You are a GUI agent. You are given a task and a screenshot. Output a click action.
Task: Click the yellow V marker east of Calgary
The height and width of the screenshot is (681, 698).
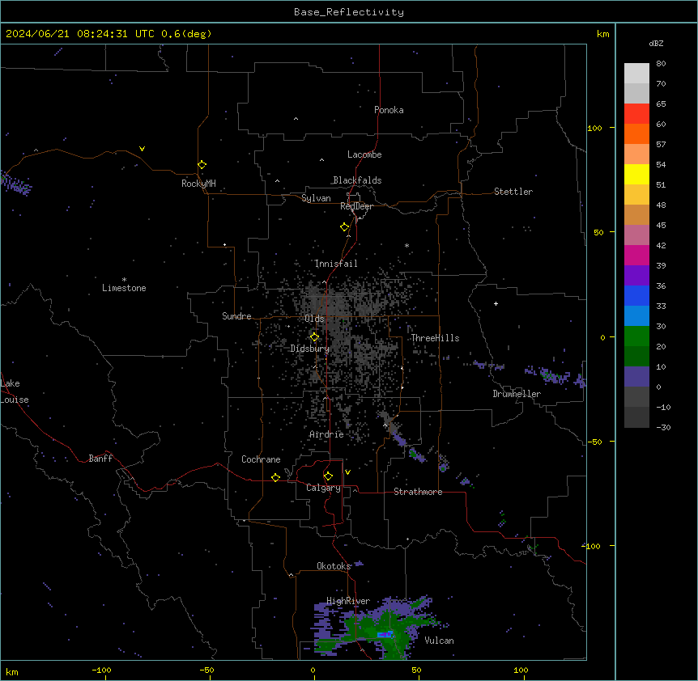347,472
